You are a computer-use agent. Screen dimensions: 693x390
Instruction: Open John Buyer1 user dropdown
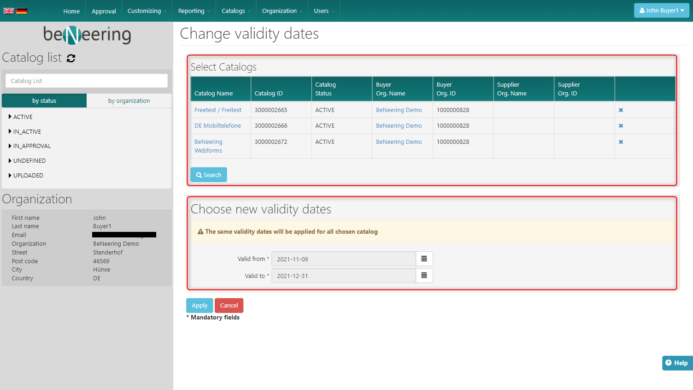coord(661,11)
